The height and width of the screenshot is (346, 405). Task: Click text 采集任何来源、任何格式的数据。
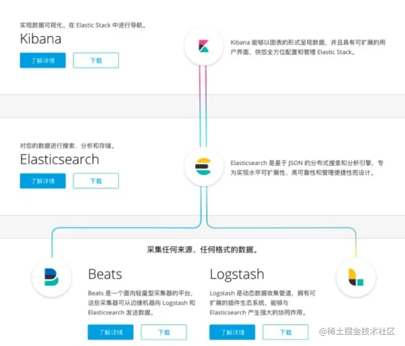[x=202, y=249]
